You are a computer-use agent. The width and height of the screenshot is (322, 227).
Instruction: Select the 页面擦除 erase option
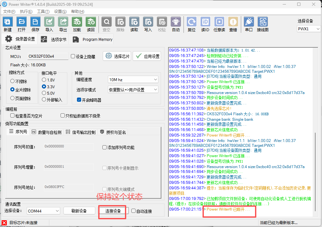(x=12, y=98)
